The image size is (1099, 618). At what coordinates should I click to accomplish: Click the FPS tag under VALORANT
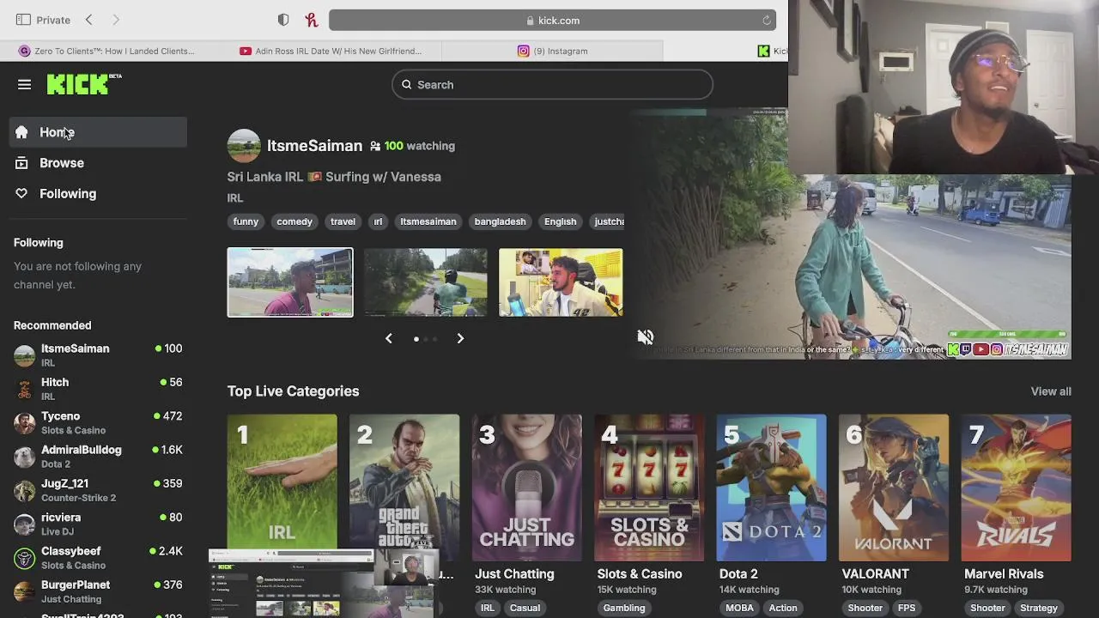907,608
